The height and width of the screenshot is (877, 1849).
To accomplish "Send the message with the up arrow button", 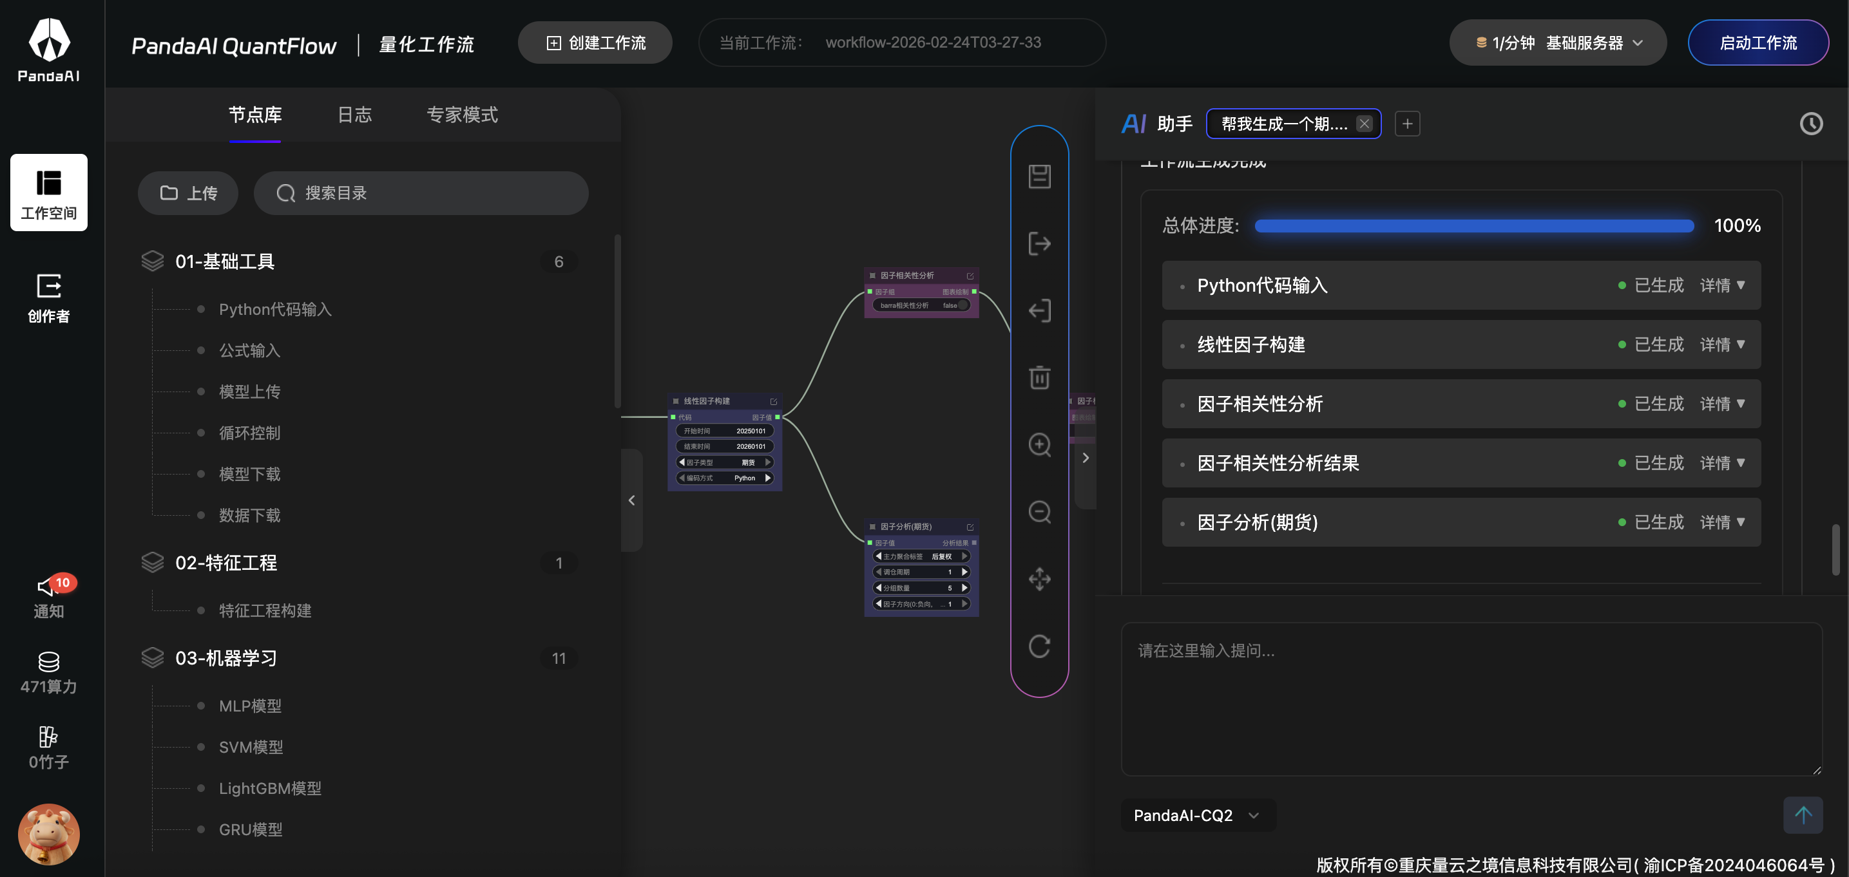I will click(x=1803, y=815).
